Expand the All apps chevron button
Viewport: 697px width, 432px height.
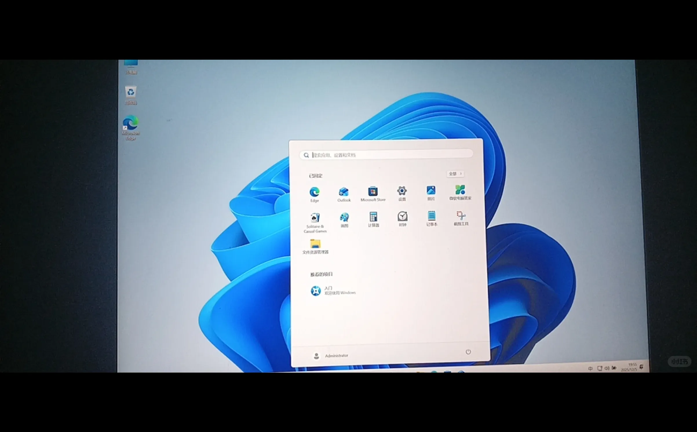pos(455,174)
